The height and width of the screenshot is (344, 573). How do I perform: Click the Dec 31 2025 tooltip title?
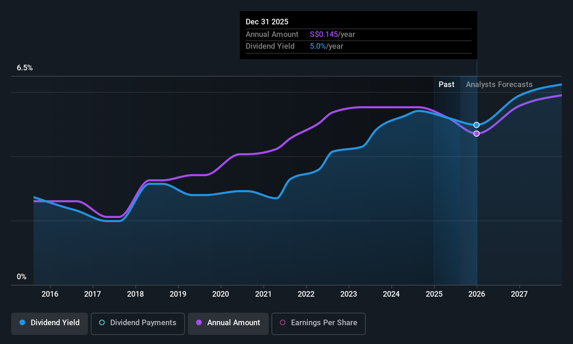pos(267,22)
